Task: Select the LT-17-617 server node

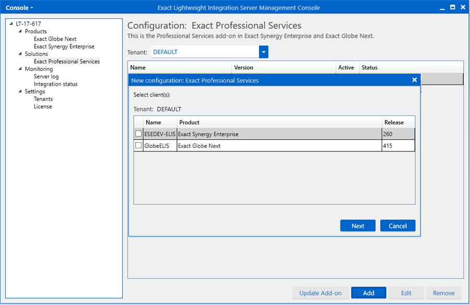Action: 29,24
